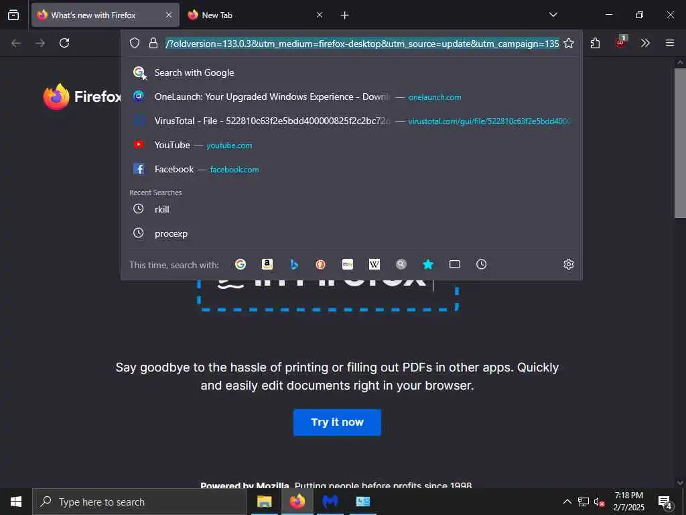Go forward to next page
The width and height of the screenshot is (686, 515).
pyautogui.click(x=40, y=43)
